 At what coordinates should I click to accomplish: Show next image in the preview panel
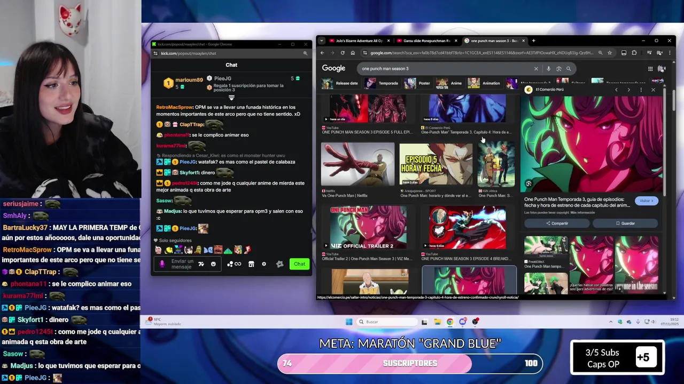628,90
